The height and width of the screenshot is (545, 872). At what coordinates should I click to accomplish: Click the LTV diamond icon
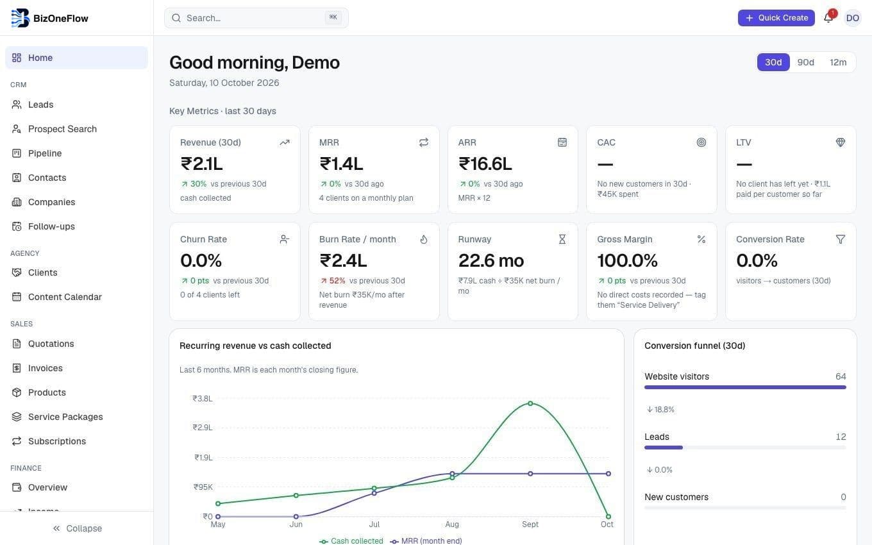tap(841, 142)
